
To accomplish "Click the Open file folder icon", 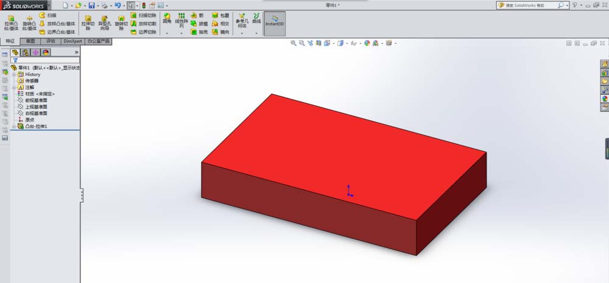I will point(78,5).
